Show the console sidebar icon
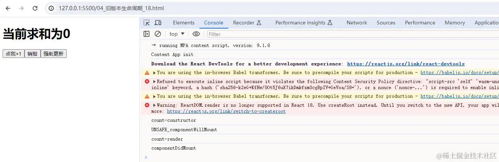This screenshot has width=499, height=162. (146, 34)
